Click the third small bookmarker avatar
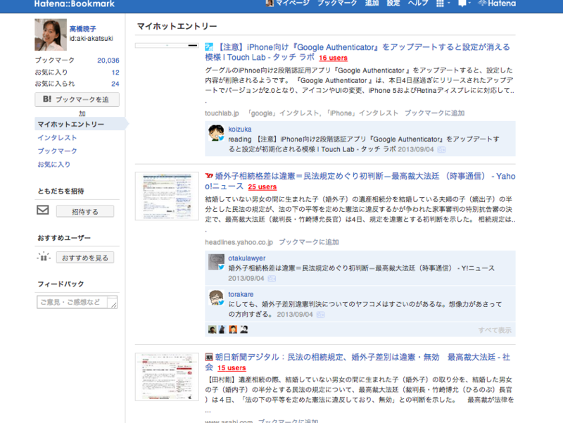This screenshot has height=423, width=563. [233, 329]
